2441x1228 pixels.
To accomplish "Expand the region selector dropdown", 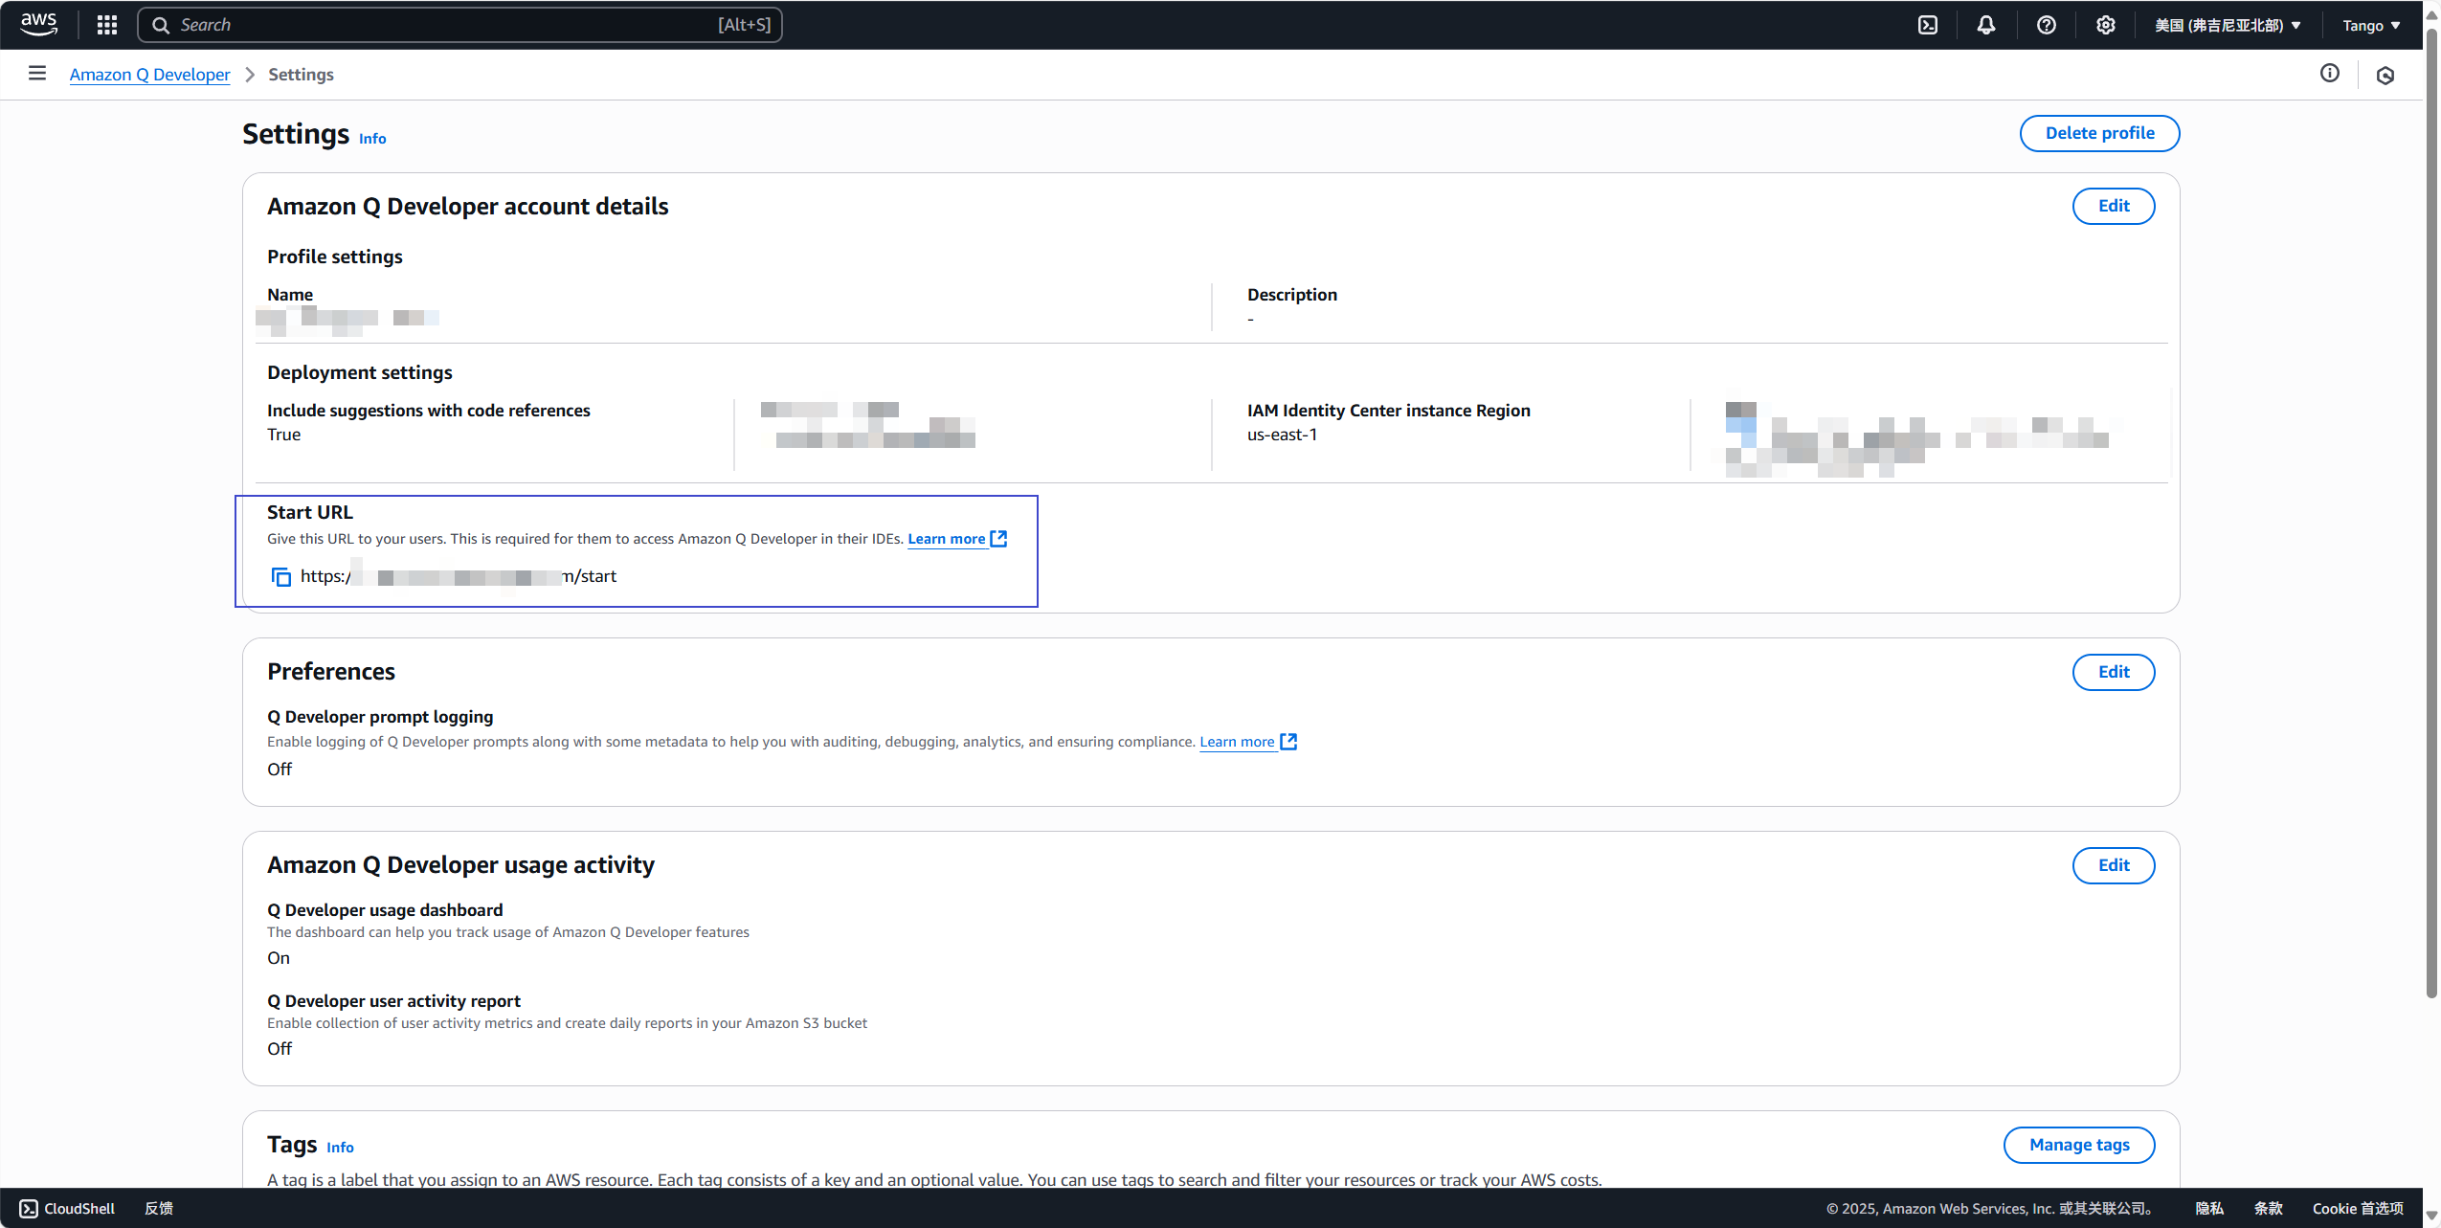I will [x=2227, y=26].
